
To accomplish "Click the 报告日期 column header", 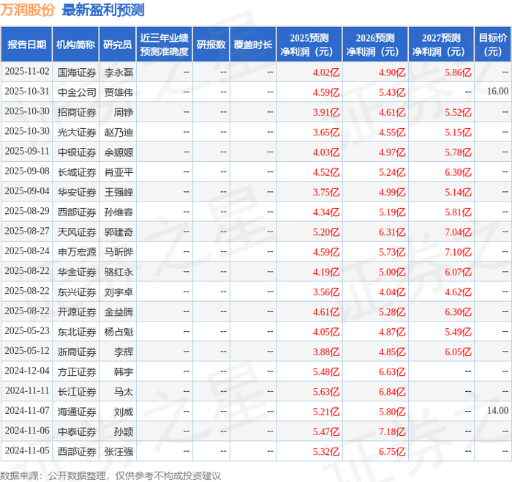I will [x=26, y=45].
